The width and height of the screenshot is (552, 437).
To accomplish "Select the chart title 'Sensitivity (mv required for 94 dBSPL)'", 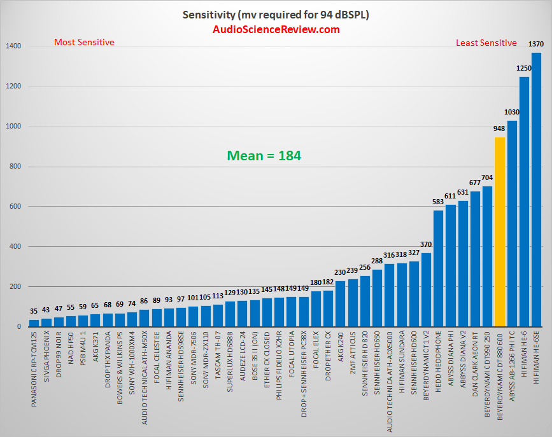I will click(x=276, y=15).
